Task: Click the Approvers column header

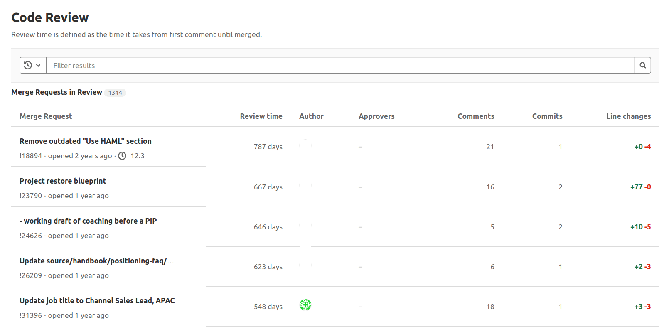Action: (x=376, y=116)
